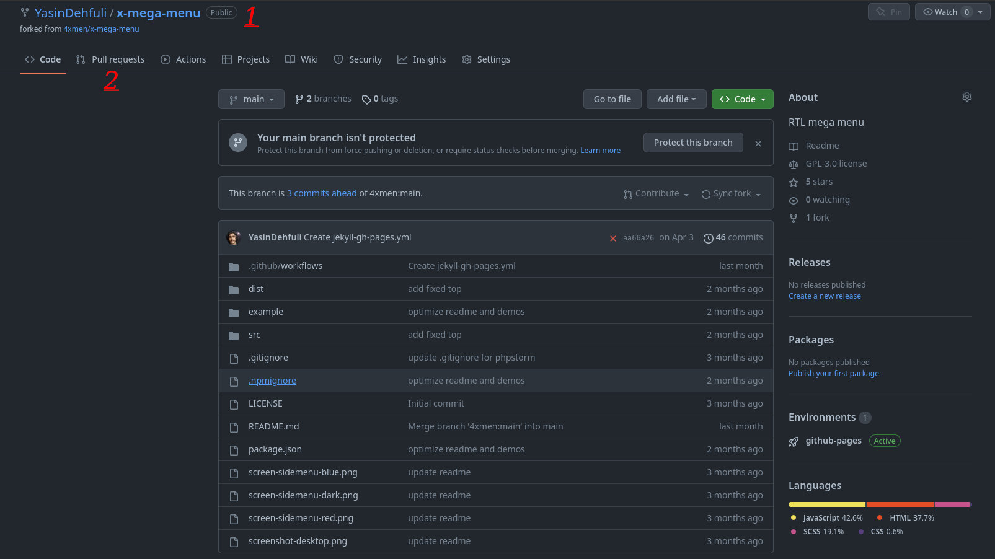This screenshot has width=995, height=559.
Task: Click the YasinDehfuli avatar in commit header
Action: (x=234, y=237)
